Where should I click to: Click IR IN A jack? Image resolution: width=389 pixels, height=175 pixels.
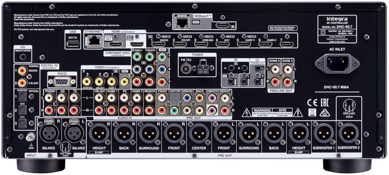point(232,68)
